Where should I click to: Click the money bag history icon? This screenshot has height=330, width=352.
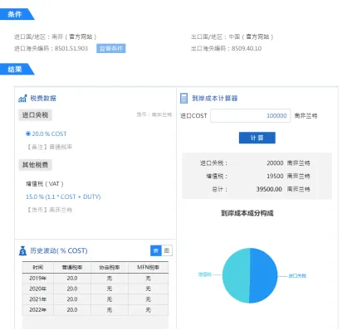tap(22, 250)
